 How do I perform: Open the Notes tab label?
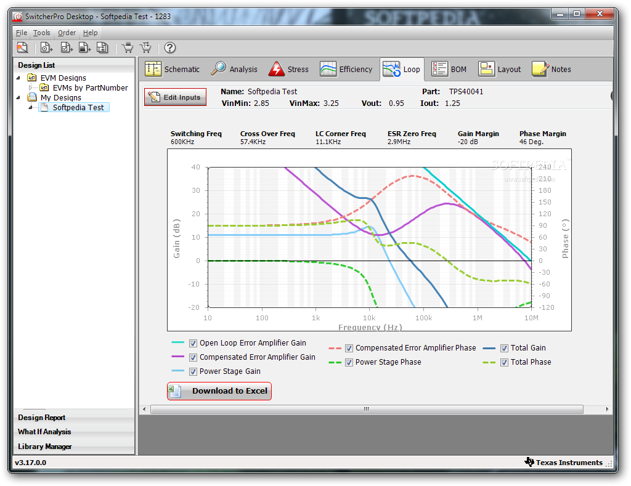coord(561,69)
